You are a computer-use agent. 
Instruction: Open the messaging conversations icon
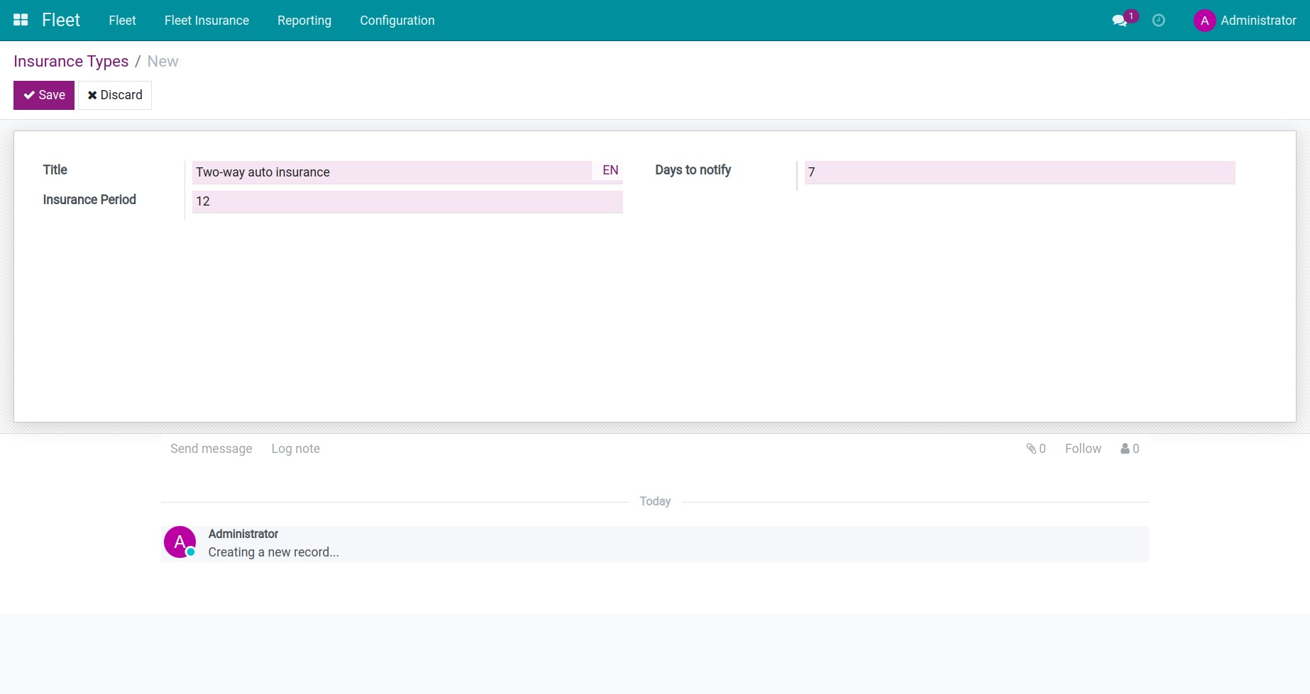tap(1119, 21)
